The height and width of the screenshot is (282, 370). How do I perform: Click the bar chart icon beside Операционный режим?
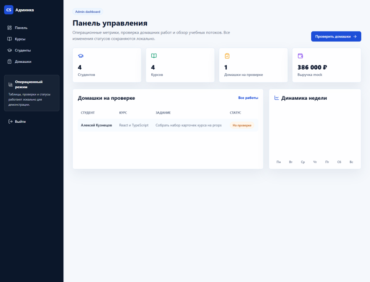(11, 84)
